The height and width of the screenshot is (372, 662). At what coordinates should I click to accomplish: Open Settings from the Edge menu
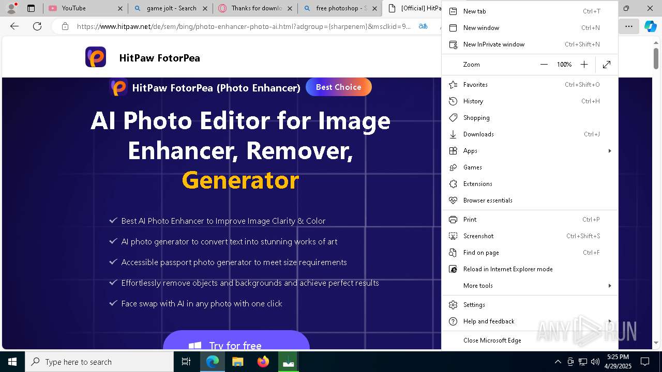[530, 305]
